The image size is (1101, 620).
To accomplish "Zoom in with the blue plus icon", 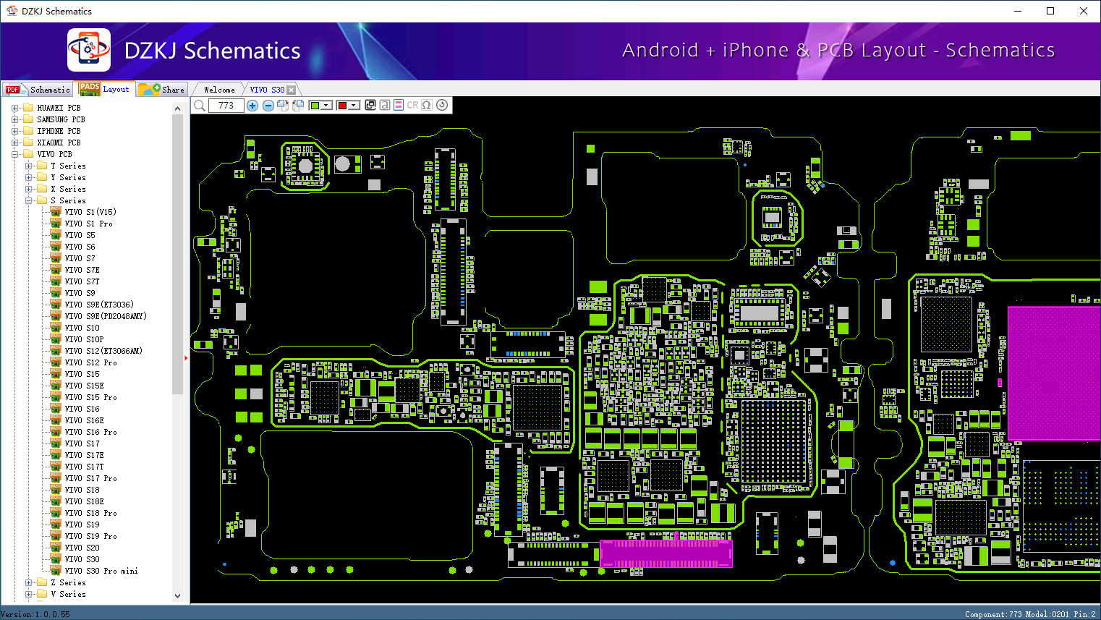I will (252, 106).
